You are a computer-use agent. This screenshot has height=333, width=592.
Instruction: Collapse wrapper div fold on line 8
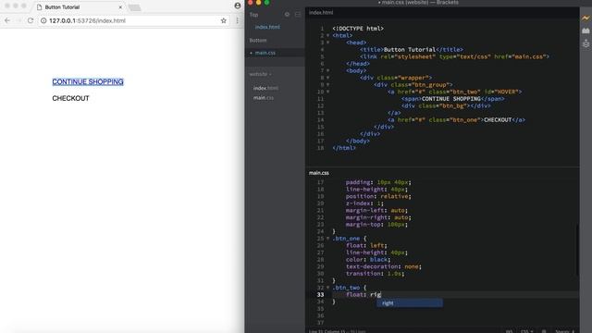pyautogui.click(x=327, y=78)
